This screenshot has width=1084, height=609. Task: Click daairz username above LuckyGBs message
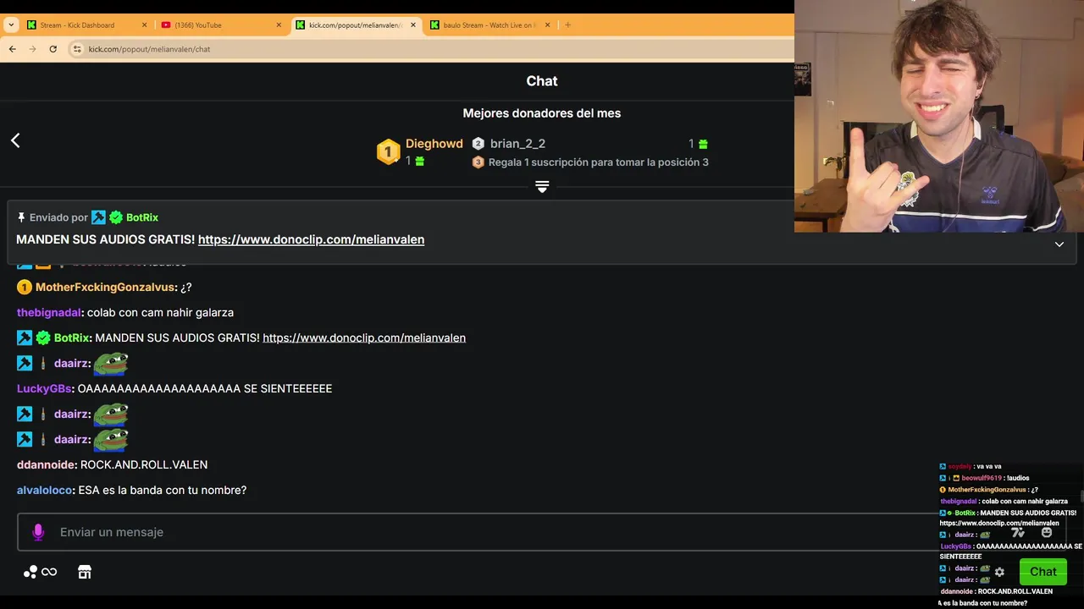coord(71,363)
